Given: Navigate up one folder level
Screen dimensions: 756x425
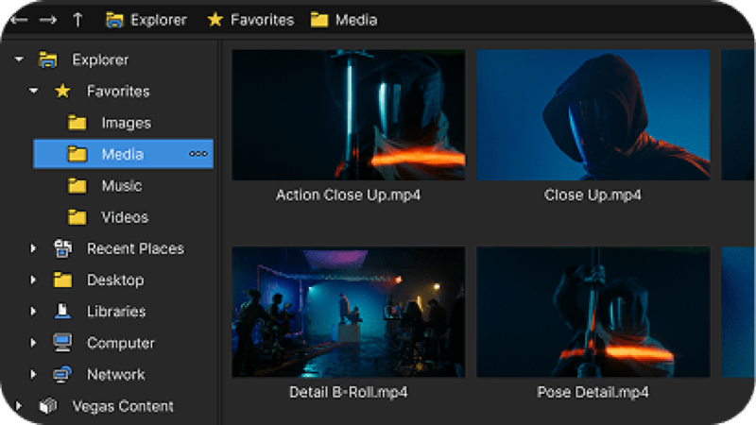Looking at the screenshot, I should [77, 20].
